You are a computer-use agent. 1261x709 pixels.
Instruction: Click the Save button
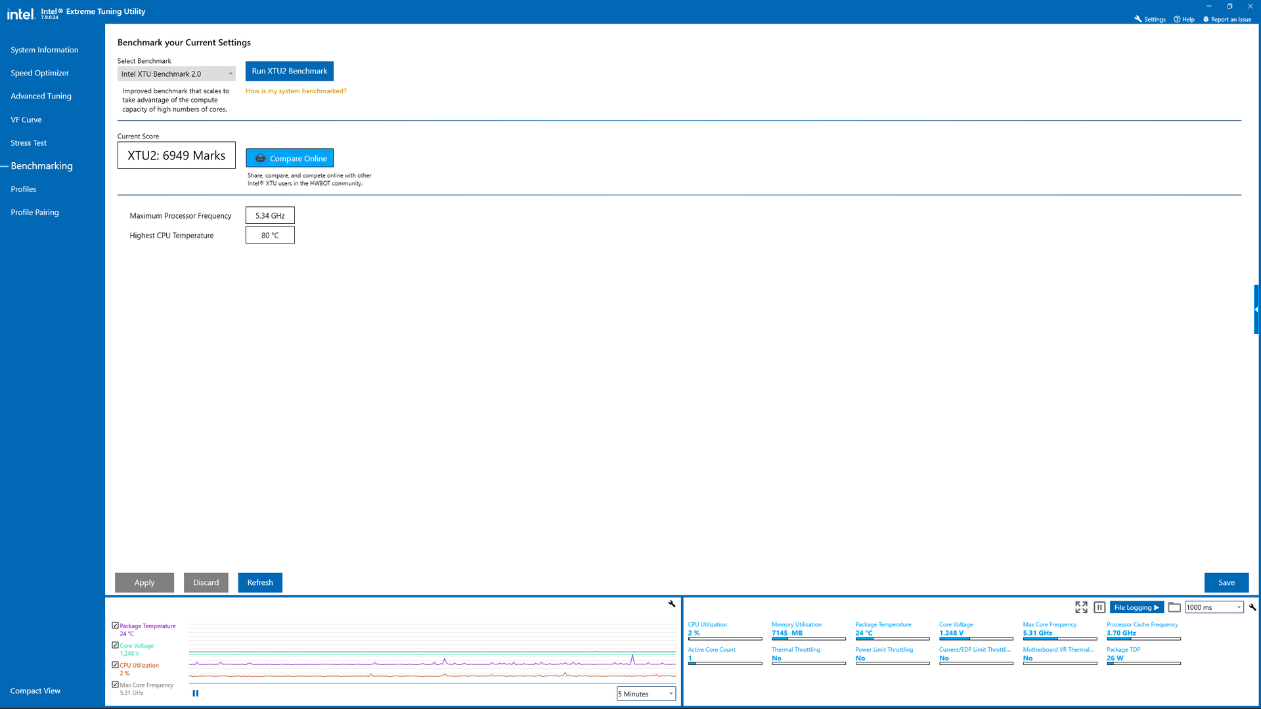[1226, 583]
